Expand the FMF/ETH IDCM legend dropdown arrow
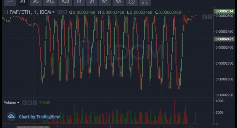The width and height of the screenshot is (237, 128). [53, 12]
